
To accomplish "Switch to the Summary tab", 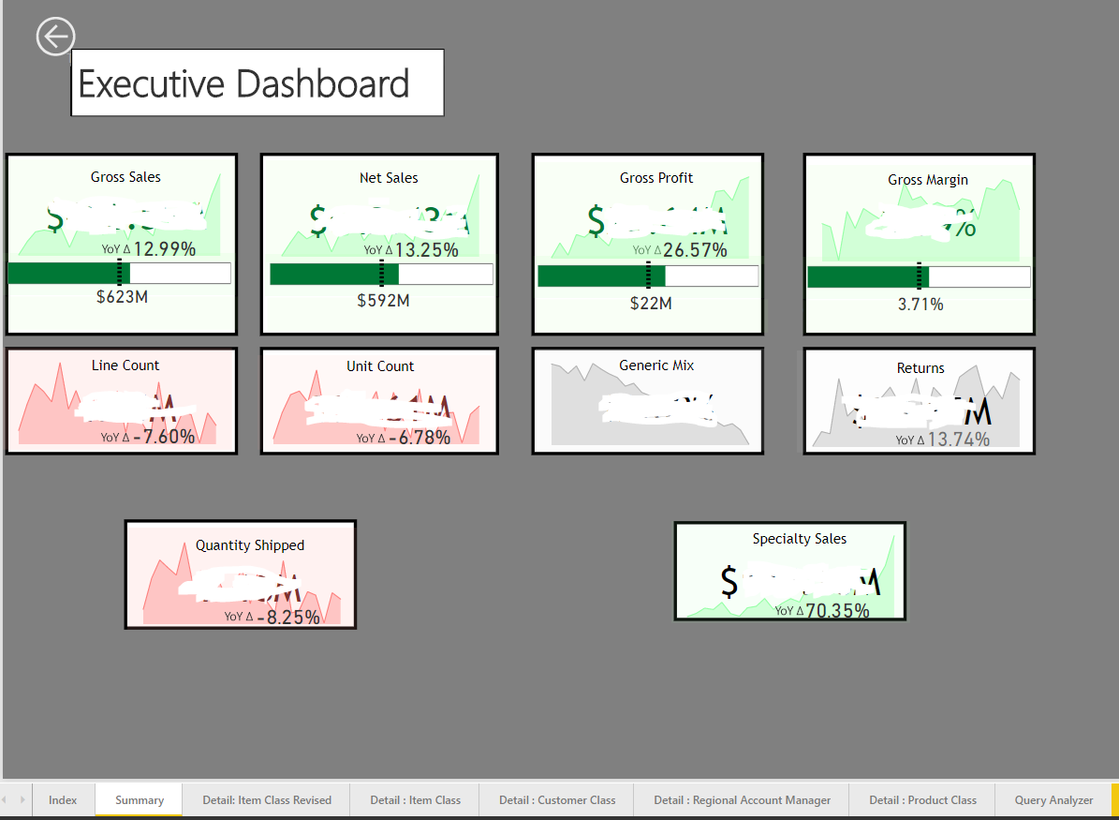I will [x=140, y=799].
